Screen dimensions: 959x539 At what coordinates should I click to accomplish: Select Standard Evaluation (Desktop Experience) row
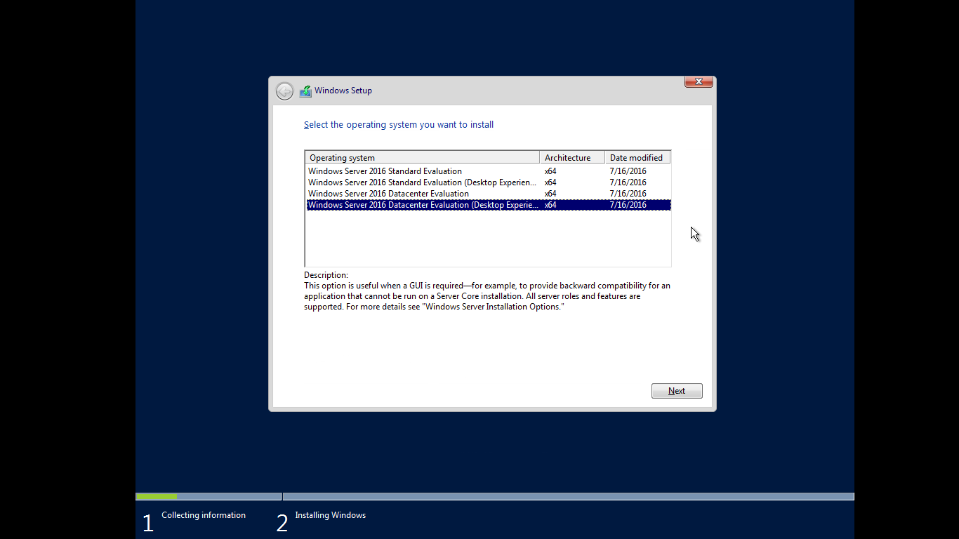pos(488,182)
